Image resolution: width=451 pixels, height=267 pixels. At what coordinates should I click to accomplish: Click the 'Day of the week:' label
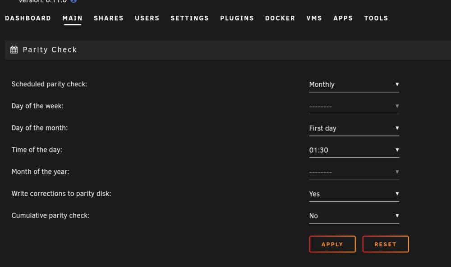(x=37, y=106)
